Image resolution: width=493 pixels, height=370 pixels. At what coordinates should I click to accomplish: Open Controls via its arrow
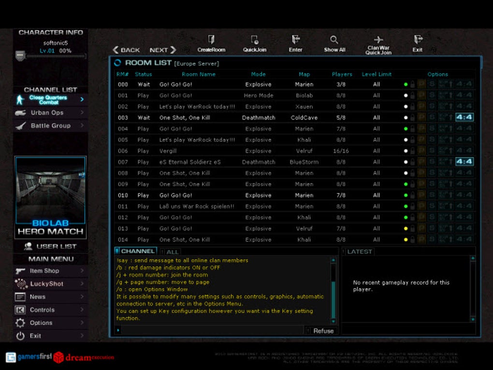[82, 310]
